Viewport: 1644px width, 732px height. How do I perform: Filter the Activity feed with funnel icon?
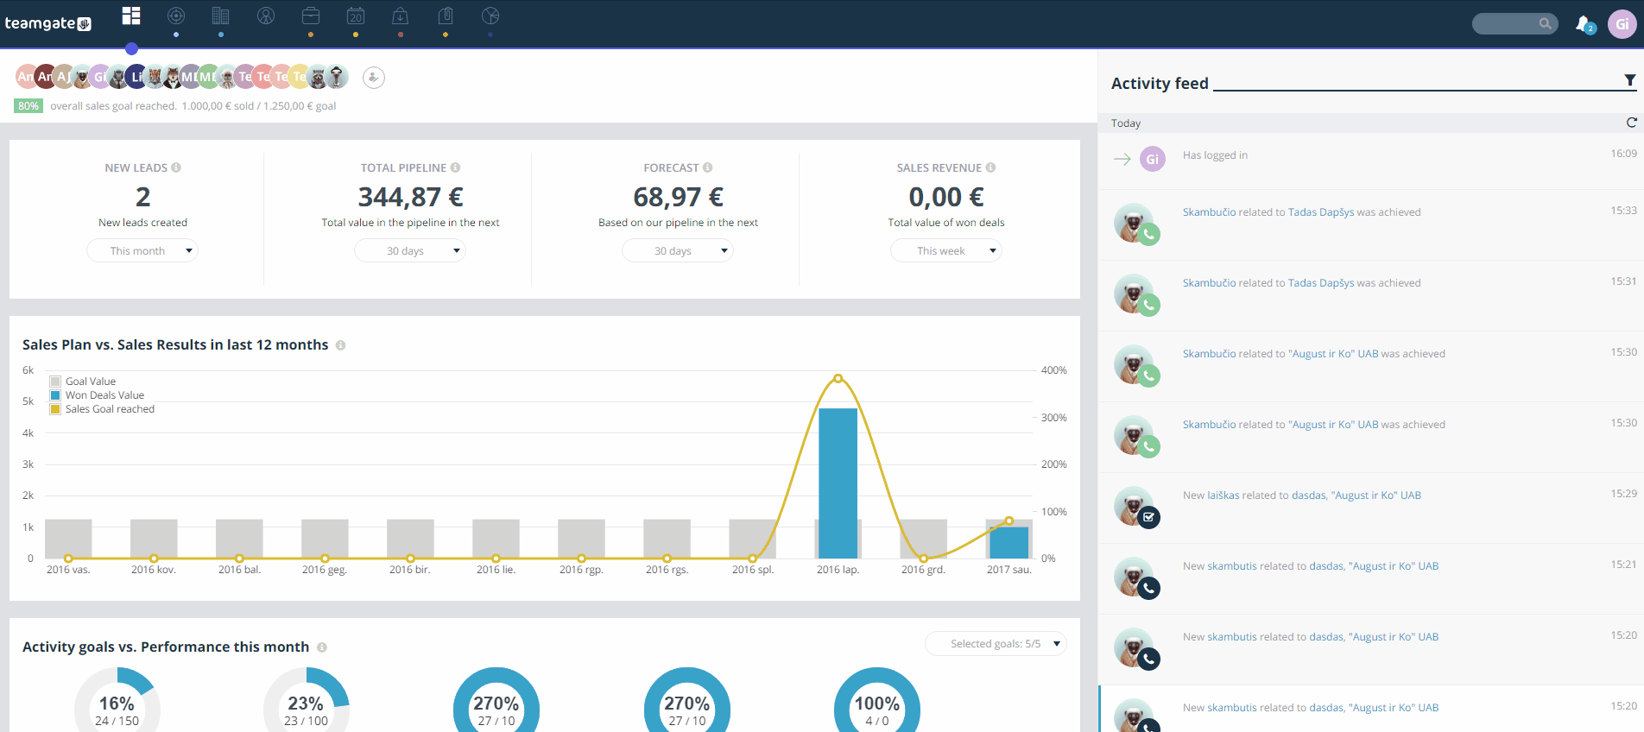point(1629,80)
